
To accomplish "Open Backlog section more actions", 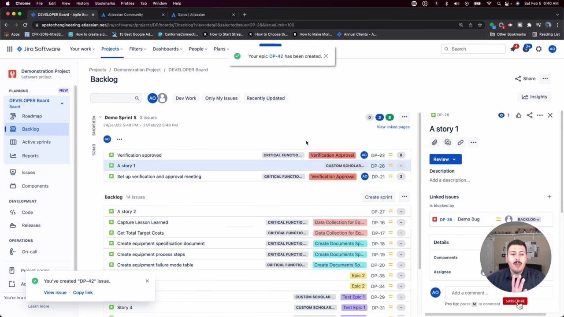I will tap(404, 197).
